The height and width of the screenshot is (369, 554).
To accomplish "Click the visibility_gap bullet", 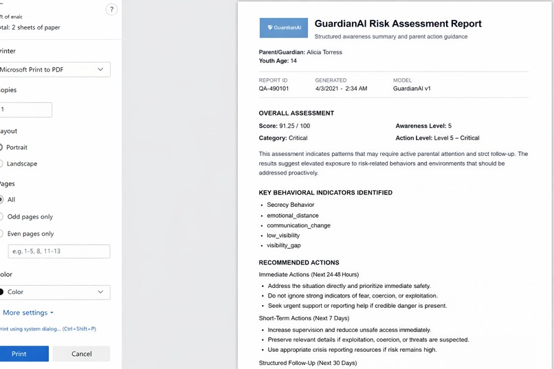I will pos(284,245).
